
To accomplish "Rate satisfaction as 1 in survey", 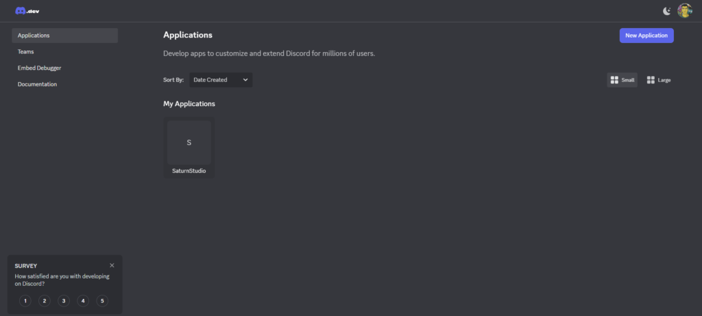I will (25, 300).
